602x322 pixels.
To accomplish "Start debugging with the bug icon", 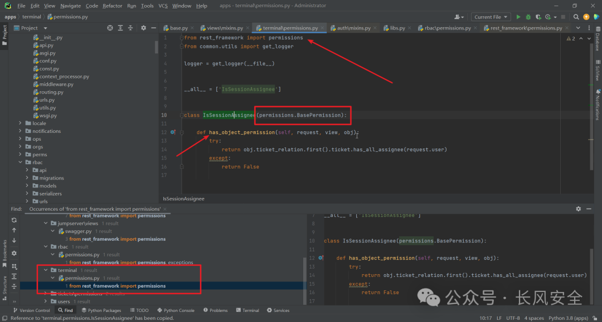I will coord(528,17).
